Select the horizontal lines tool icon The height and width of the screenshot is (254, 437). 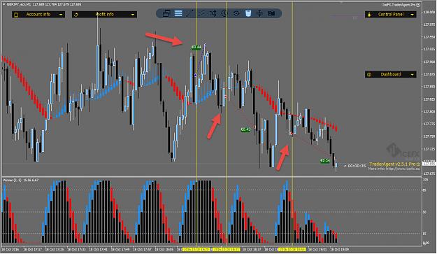click(x=178, y=13)
